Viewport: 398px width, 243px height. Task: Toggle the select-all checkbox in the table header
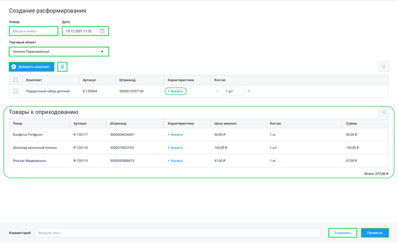pyautogui.click(x=15, y=80)
